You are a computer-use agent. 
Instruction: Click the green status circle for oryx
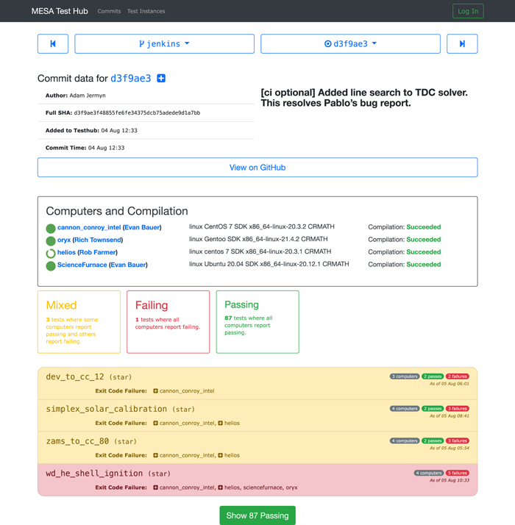[x=51, y=240]
